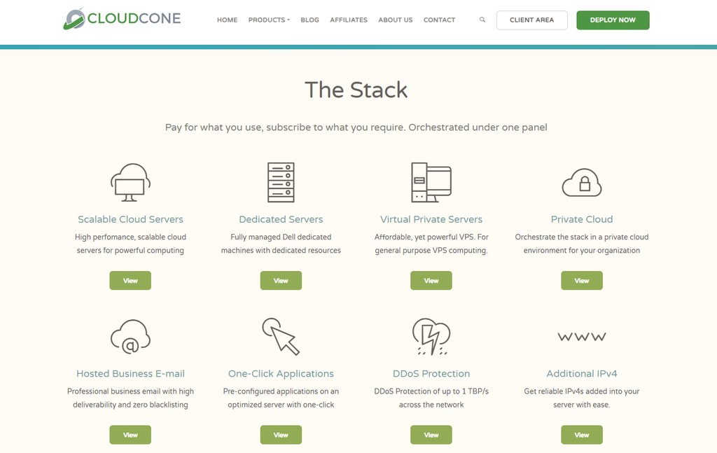Click the Hosted Business E-mail cloud icon
Image resolution: width=717 pixels, height=453 pixels.
[x=130, y=337]
